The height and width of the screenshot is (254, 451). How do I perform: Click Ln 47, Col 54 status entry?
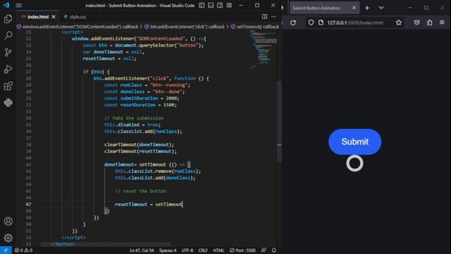pyautogui.click(x=142, y=250)
